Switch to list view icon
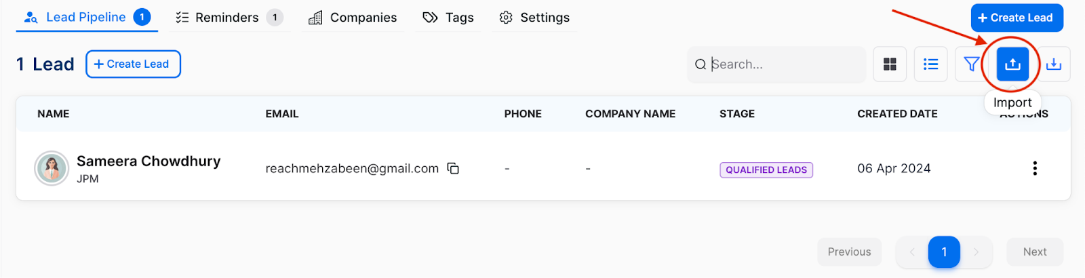The width and height of the screenshot is (1085, 278). [x=931, y=64]
